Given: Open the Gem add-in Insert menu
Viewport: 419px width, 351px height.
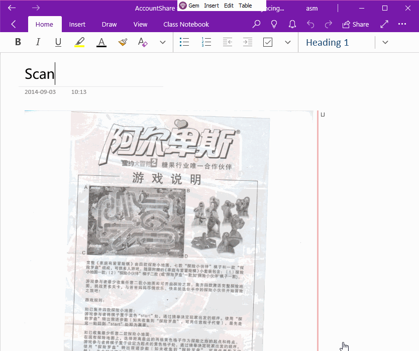Looking at the screenshot, I should pos(212,6).
